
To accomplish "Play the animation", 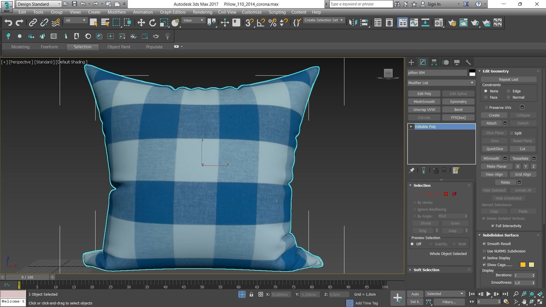I will [488, 294].
